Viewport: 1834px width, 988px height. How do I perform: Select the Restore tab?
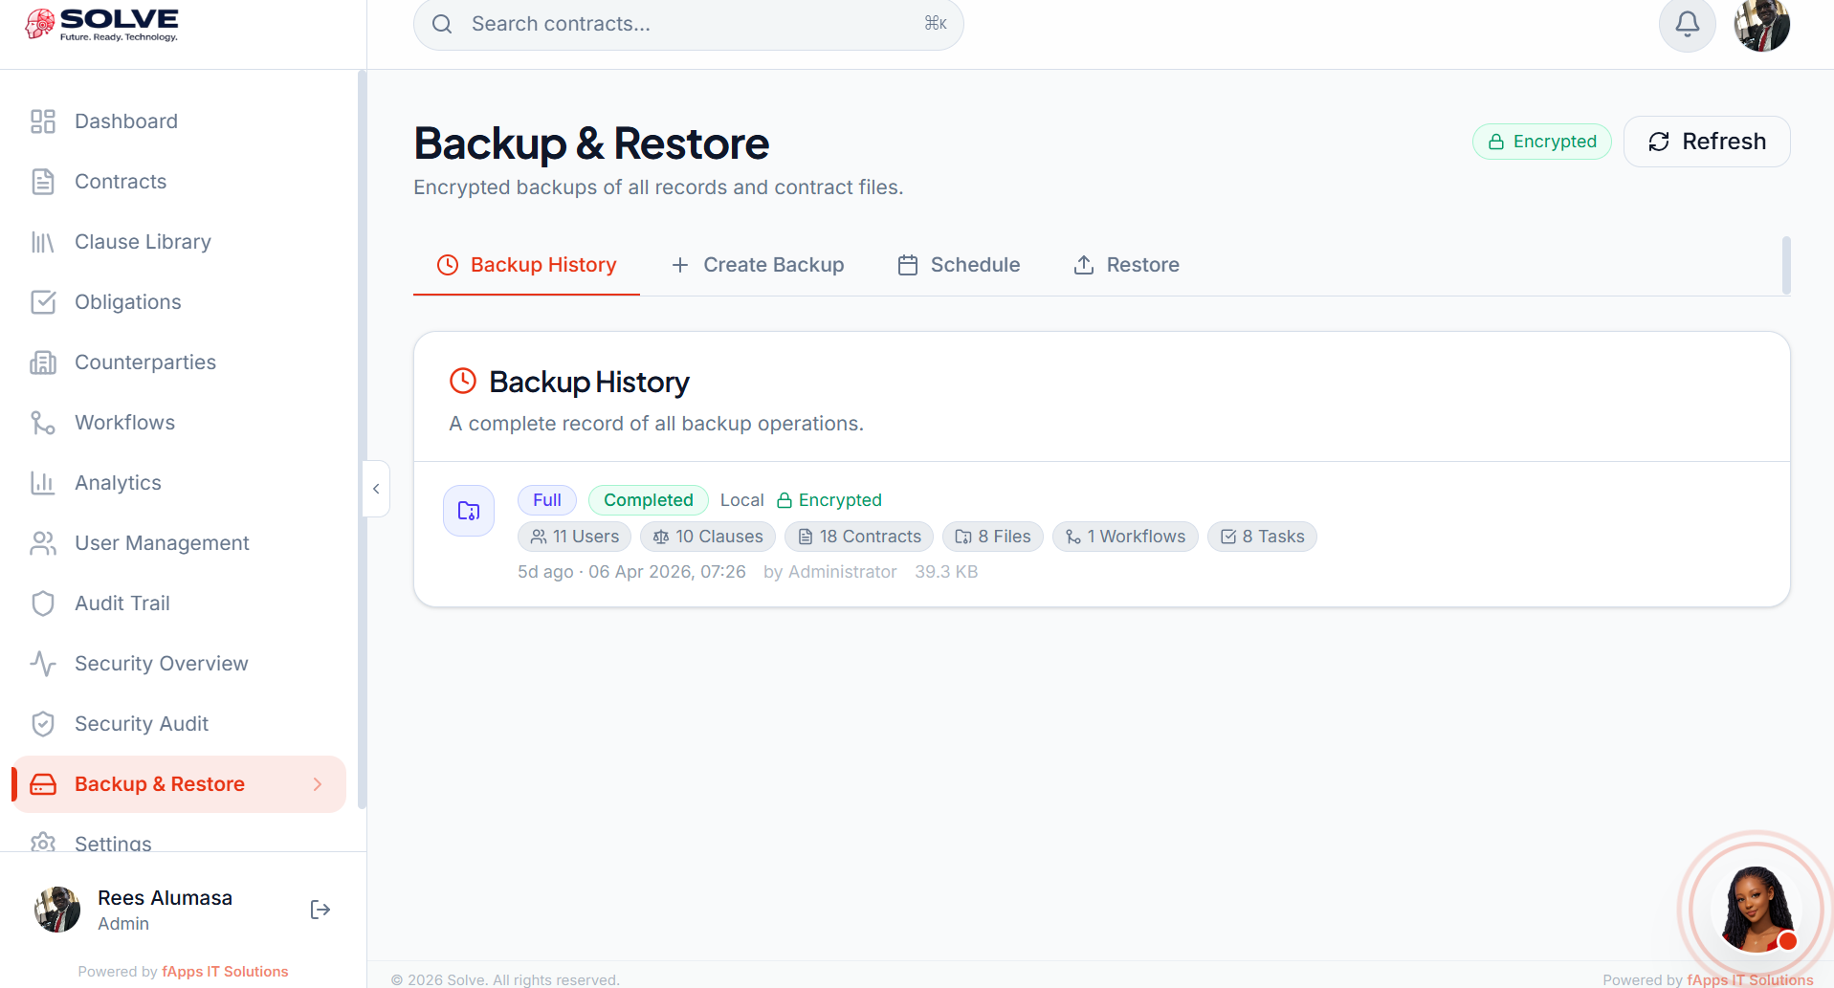(1126, 265)
